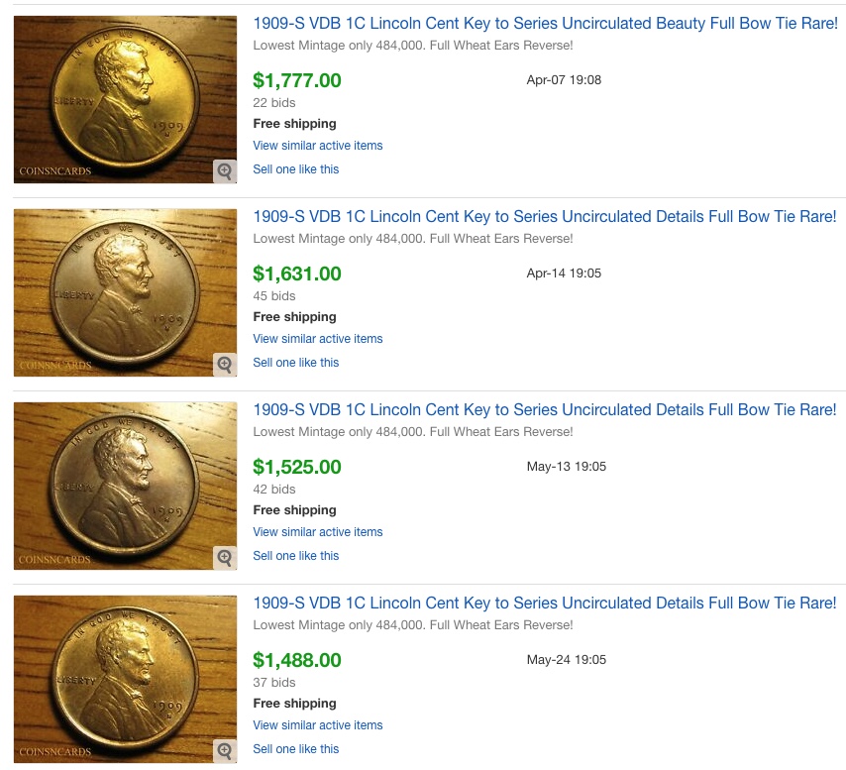Click "Sell one like this" for the $1,488.00 coin
Screen dimensions: 846x770
[296, 749]
